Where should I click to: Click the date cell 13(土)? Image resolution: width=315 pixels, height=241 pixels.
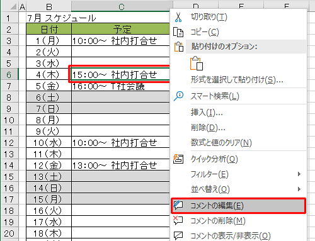click(x=49, y=176)
